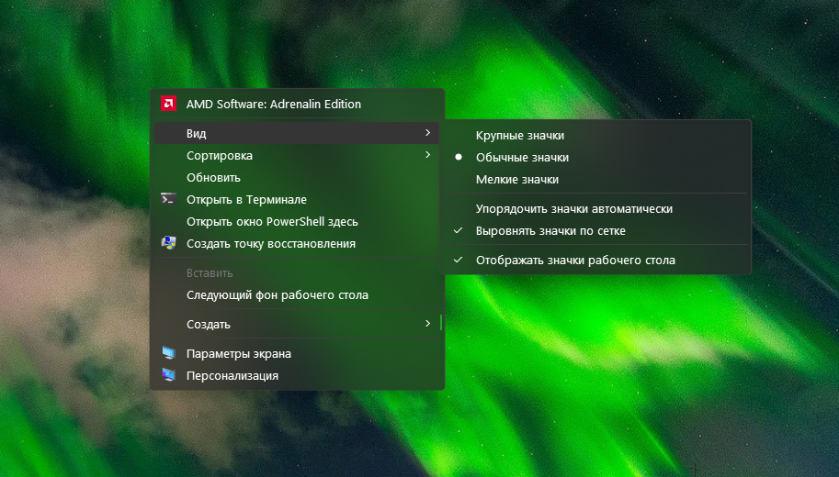Select the Обычные значки radio option

595,158
